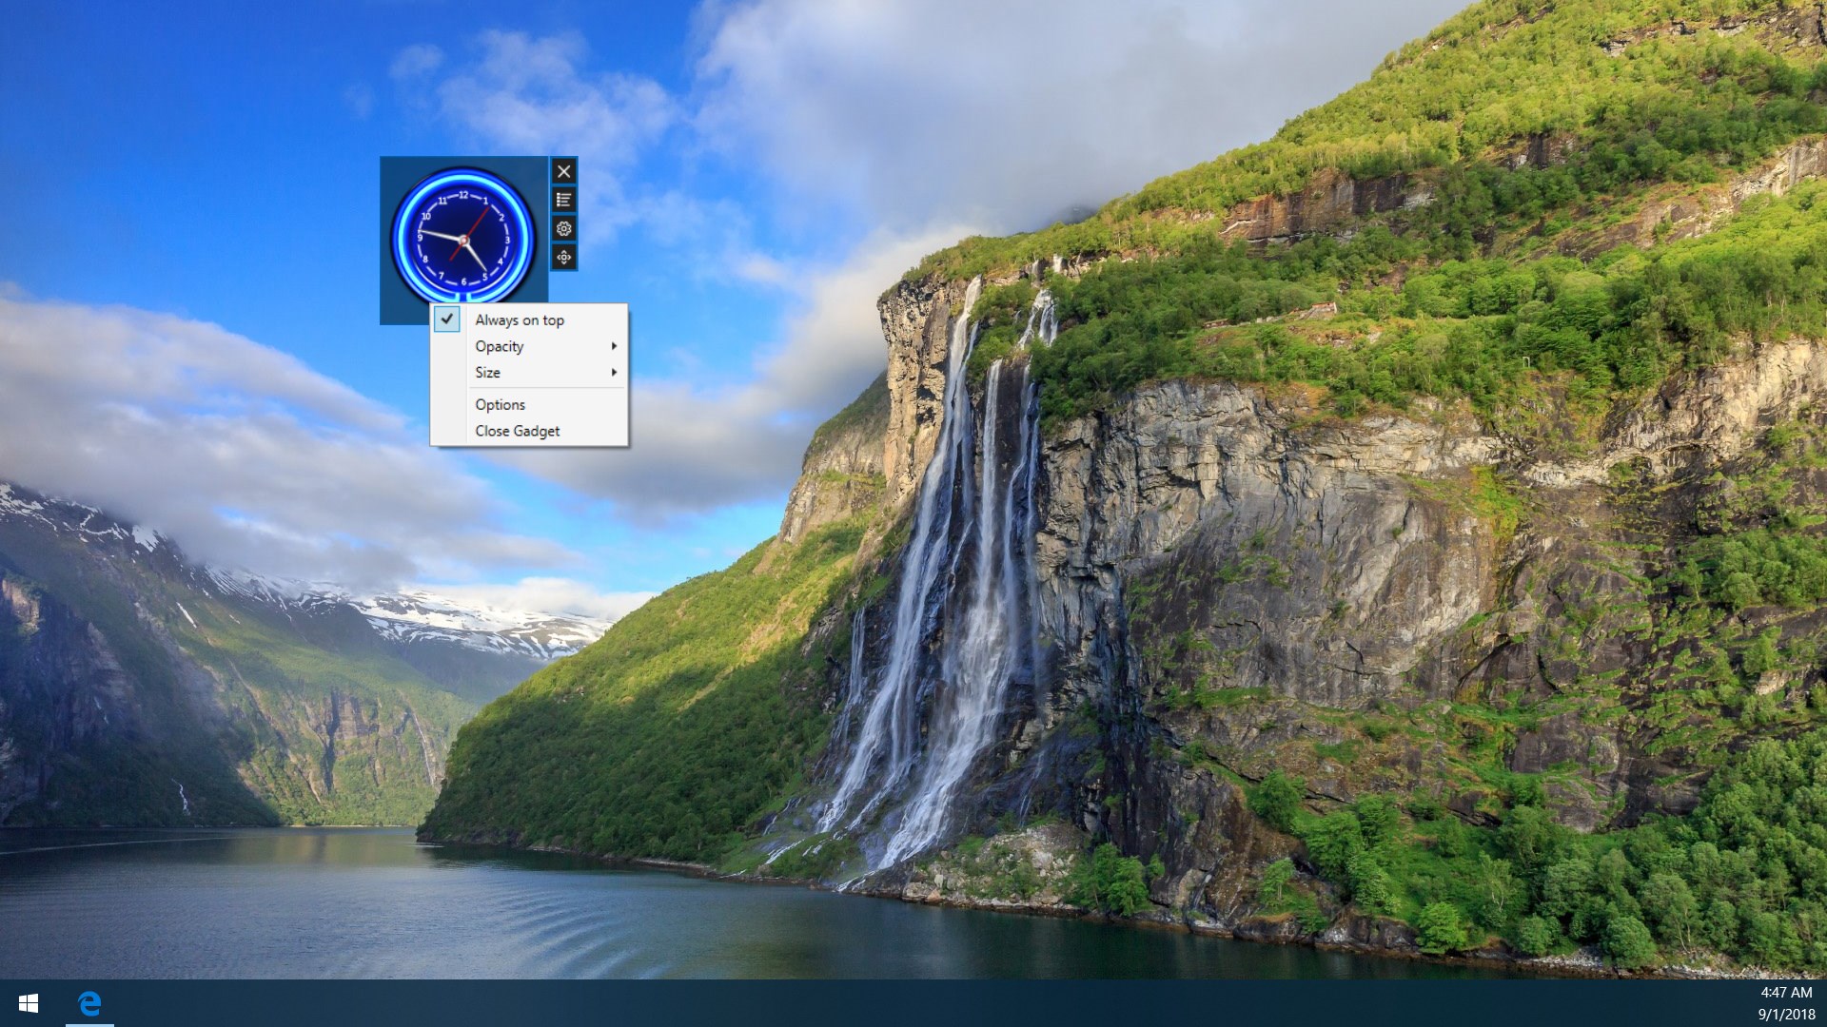Click the right-arrow beside Opacity
Viewport: 1827px width, 1027px height.
(613, 346)
